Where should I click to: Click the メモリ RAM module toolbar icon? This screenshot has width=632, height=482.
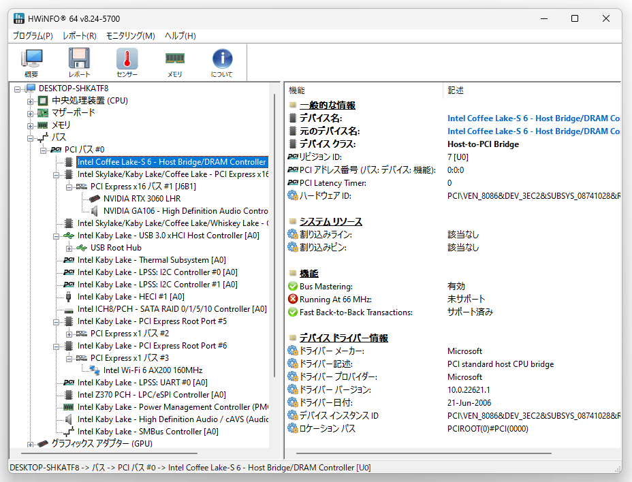coord(174,63)
